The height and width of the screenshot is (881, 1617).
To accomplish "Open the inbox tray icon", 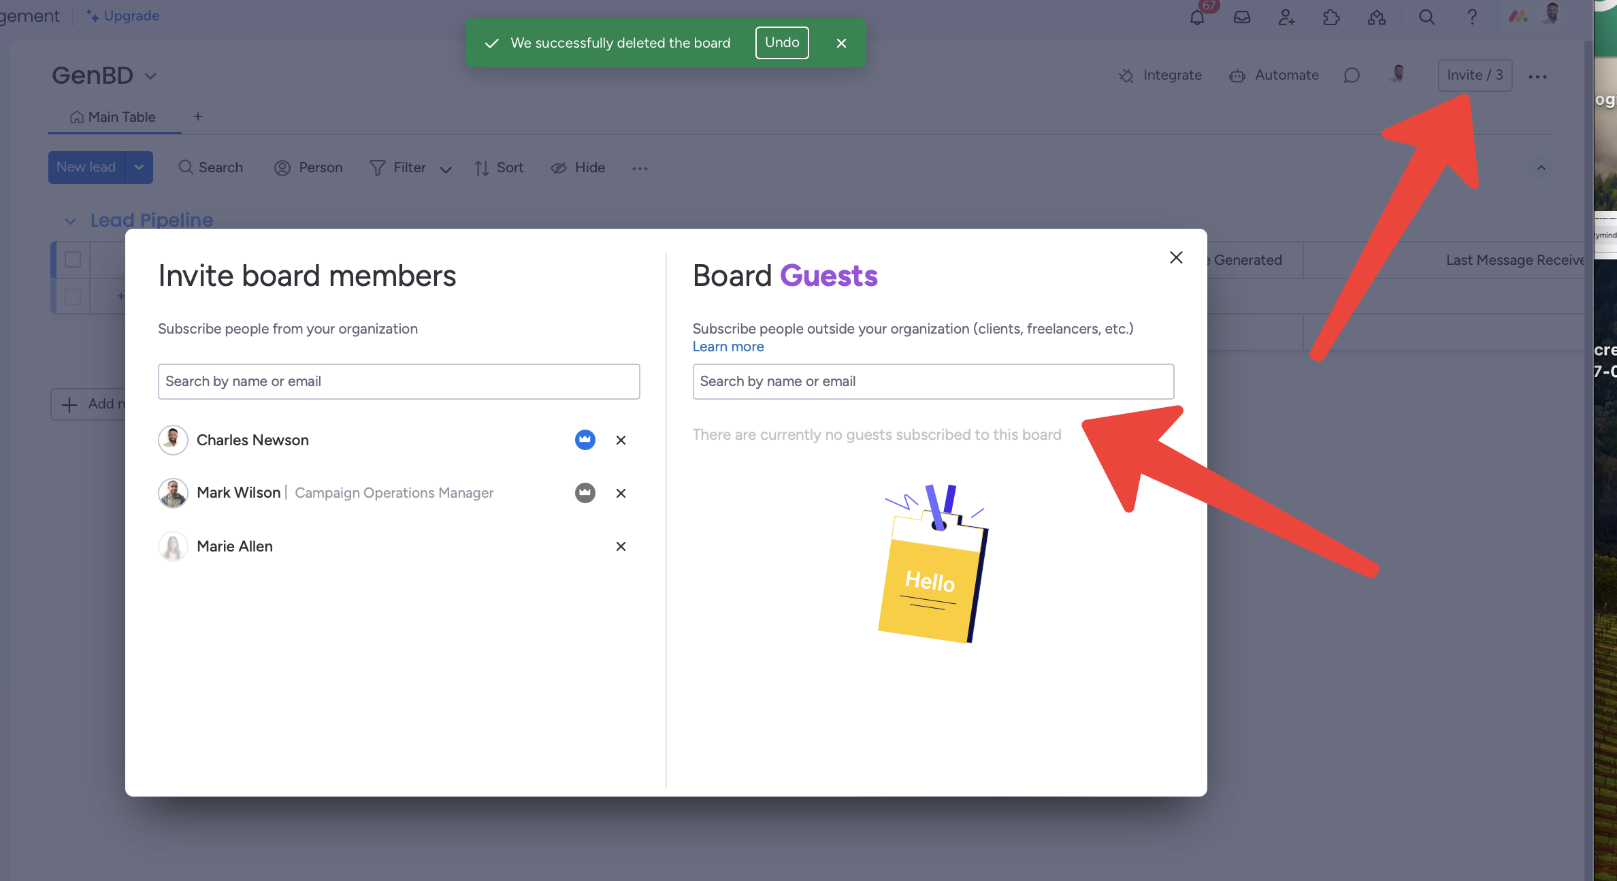I will 1242,17.
